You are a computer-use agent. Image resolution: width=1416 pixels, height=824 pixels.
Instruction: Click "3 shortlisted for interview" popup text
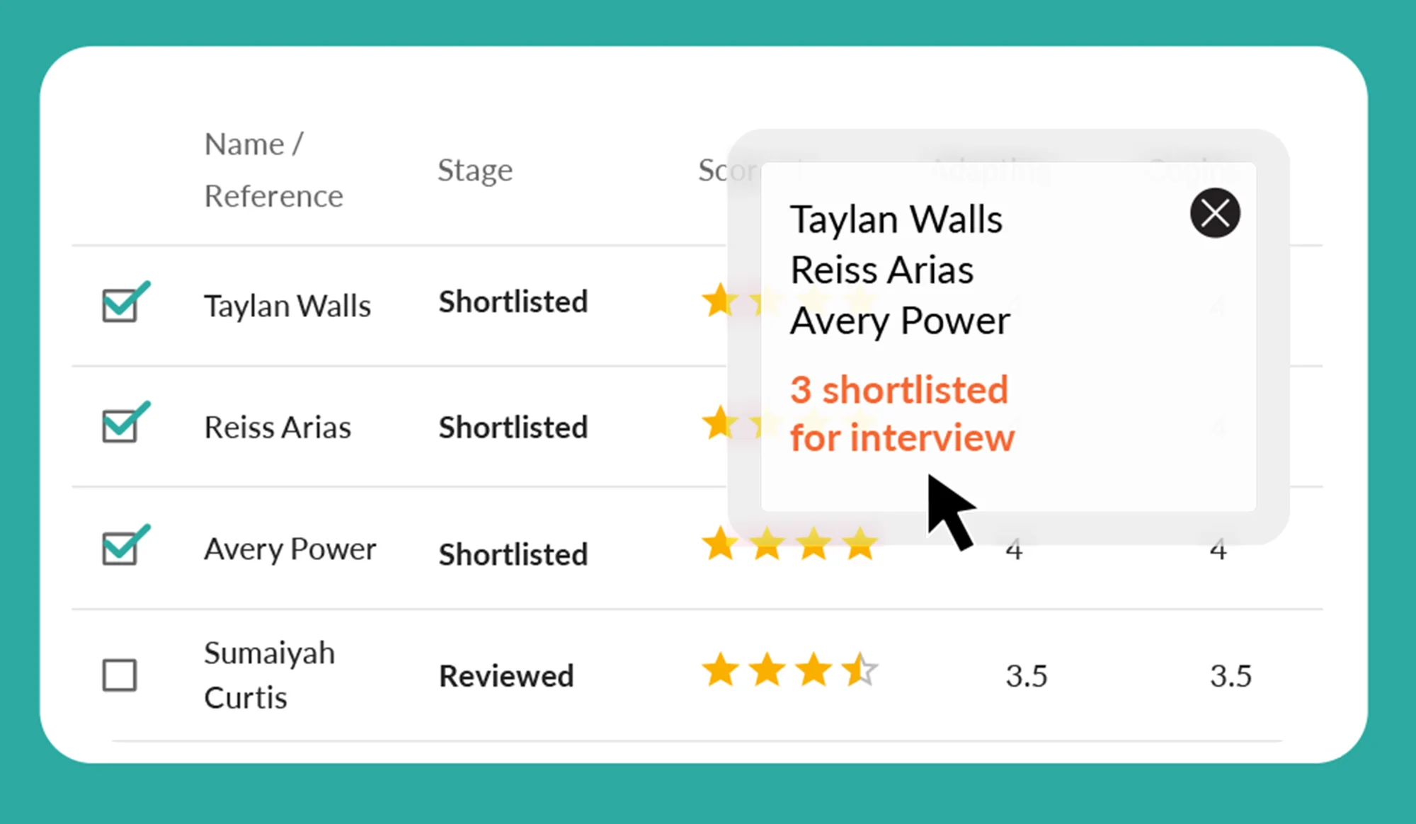(902, 413)
